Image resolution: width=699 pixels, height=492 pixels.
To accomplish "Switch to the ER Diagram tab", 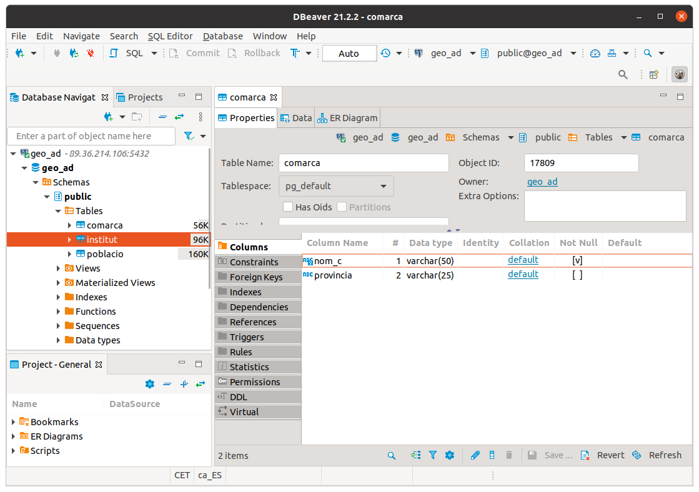I will (347, 118).
